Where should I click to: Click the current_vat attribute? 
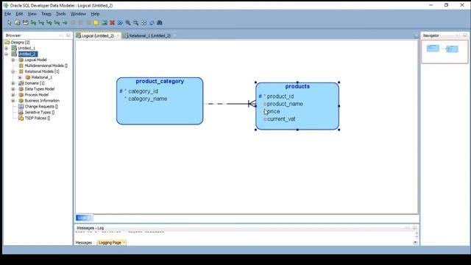point(281,119)
